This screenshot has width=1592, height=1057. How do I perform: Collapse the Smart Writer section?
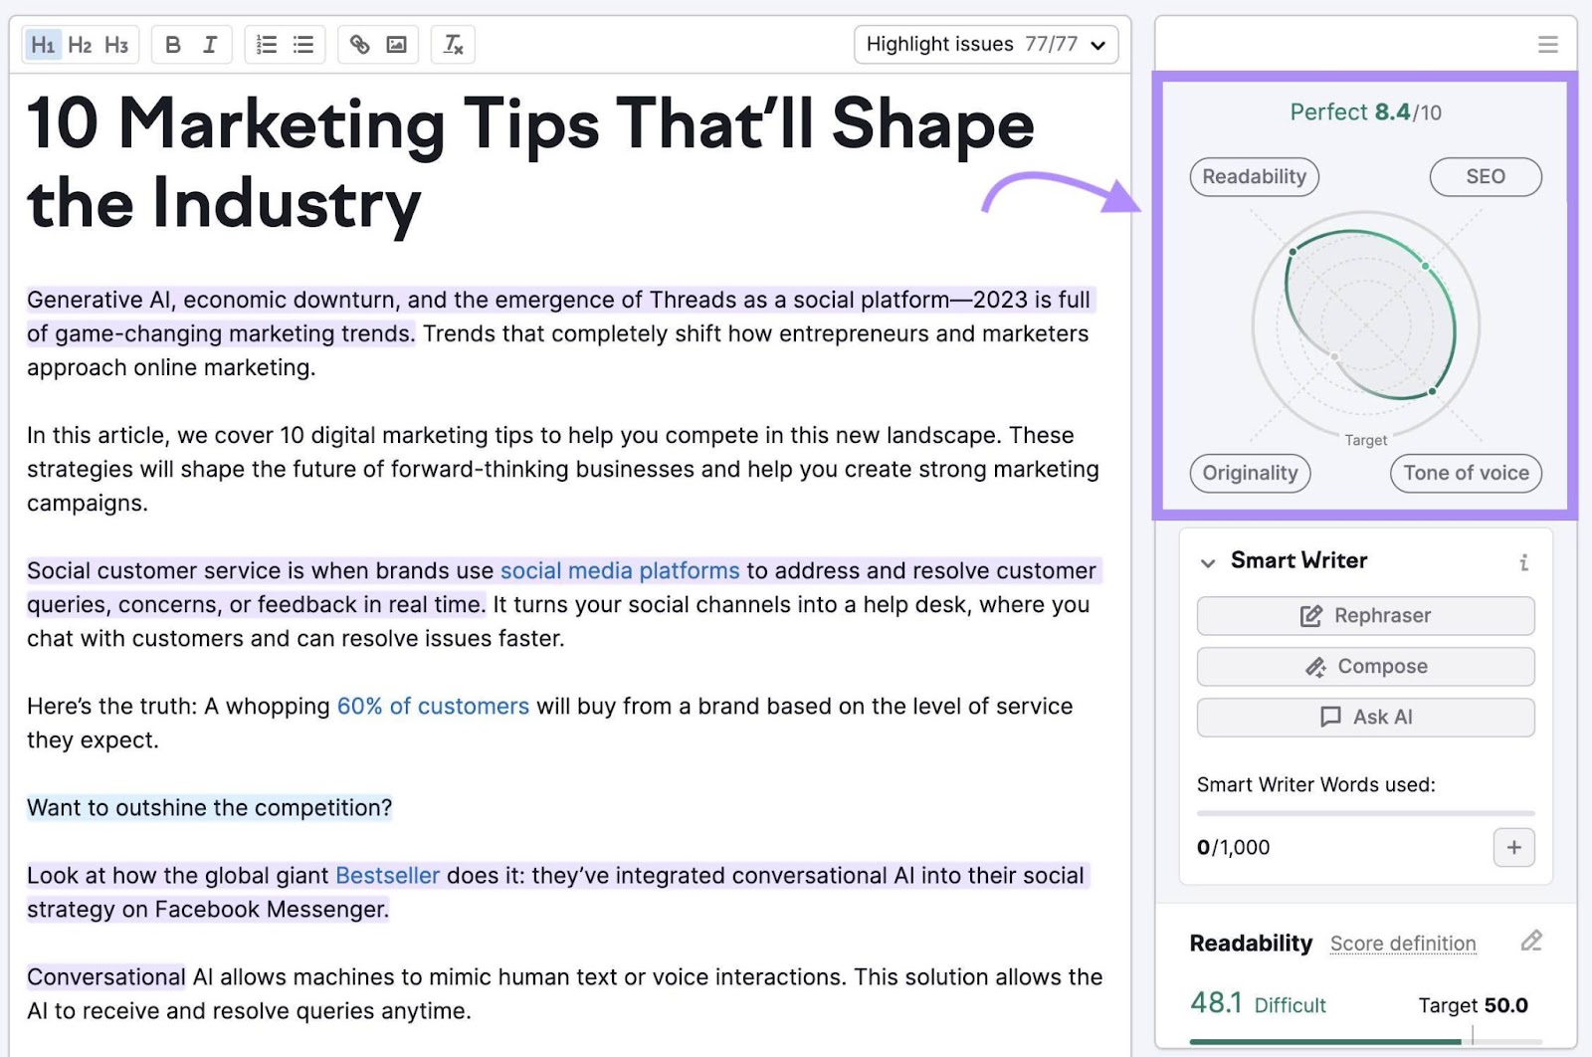(x=1206, y=561)
